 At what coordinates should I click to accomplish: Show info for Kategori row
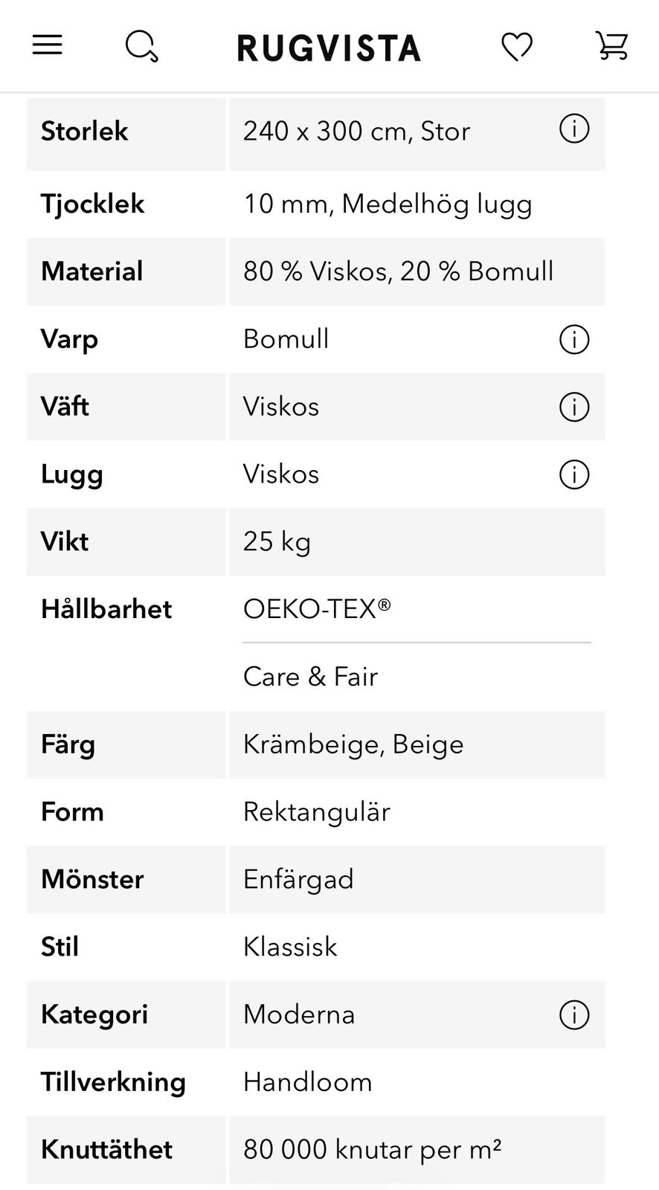(573, 1015)
